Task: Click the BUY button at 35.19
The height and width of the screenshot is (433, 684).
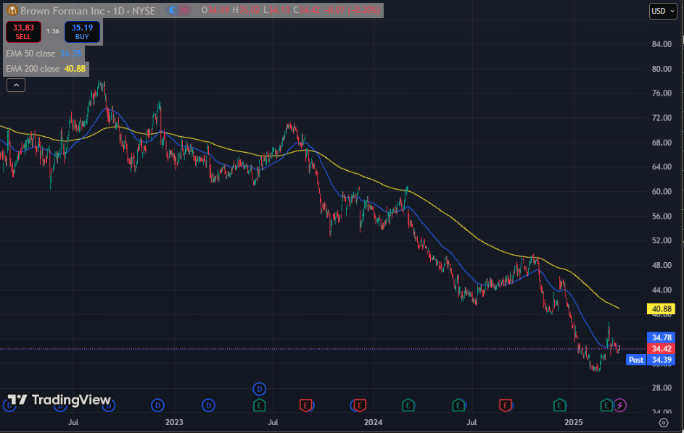Action: 82,31
